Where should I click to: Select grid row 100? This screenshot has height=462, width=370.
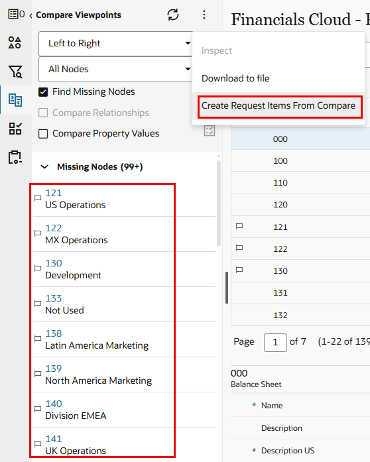pyautogui.click(x=300, y=160)
